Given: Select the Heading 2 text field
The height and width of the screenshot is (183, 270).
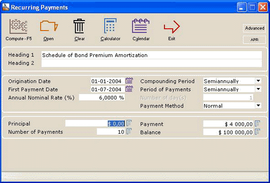Looking at the screenshot, I should point(151,63).
